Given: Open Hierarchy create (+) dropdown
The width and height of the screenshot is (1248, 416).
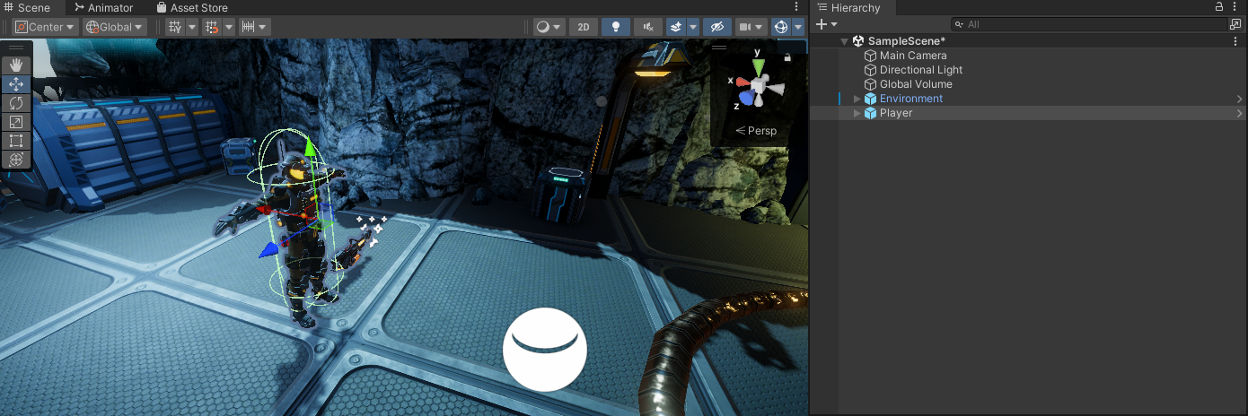Looking at the screenshot, I should pos(827,24).
